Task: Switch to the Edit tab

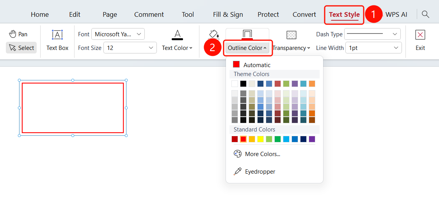Action: 75,14
